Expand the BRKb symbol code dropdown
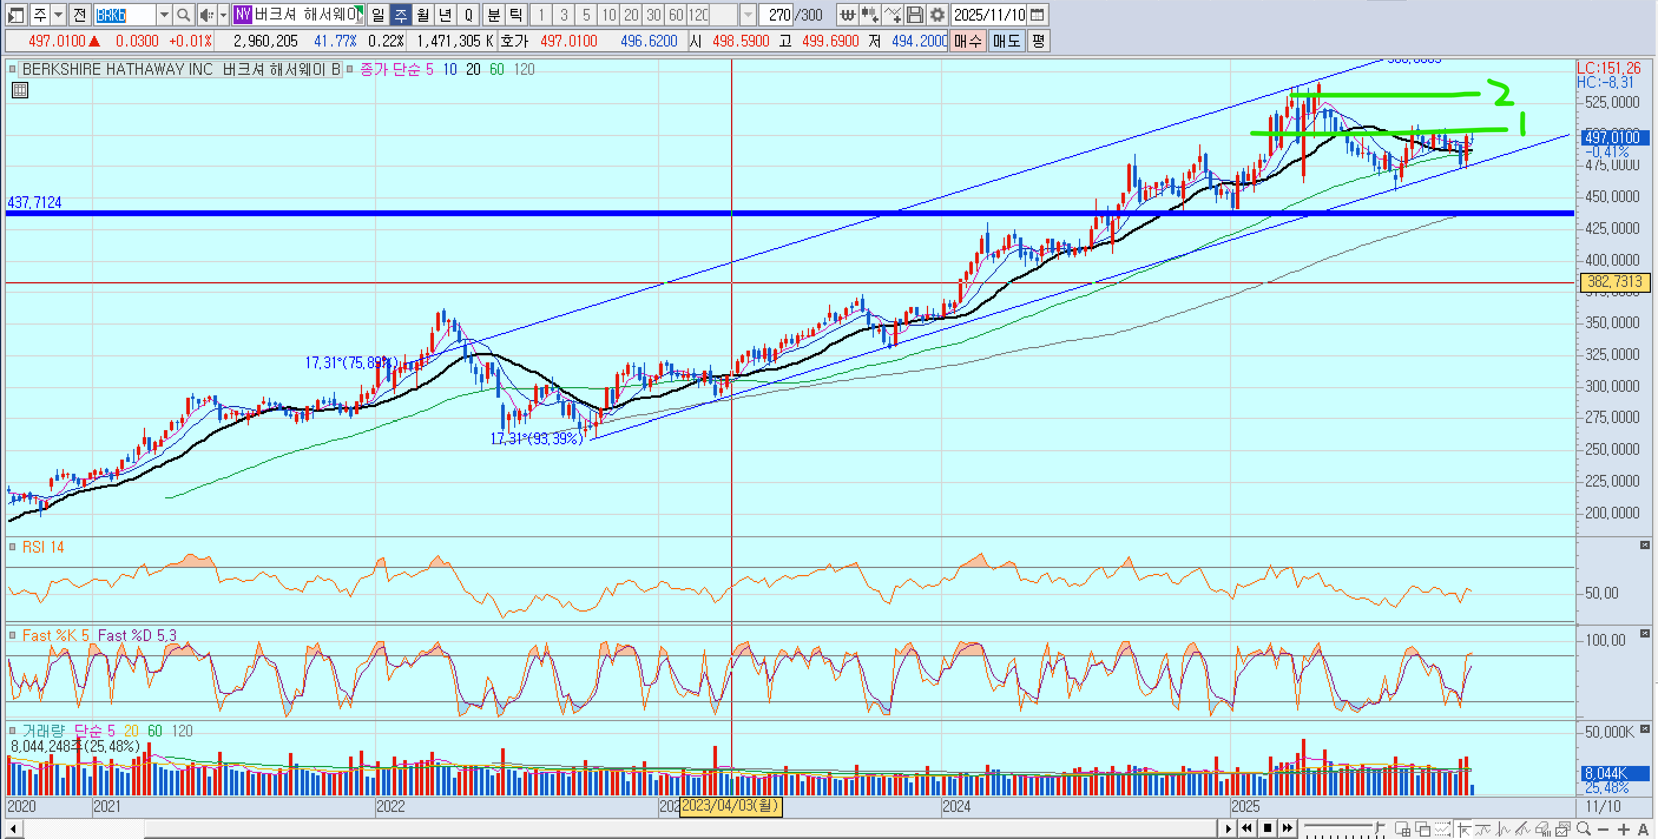Screen dimensions: 1658x839 click(164, 14)
